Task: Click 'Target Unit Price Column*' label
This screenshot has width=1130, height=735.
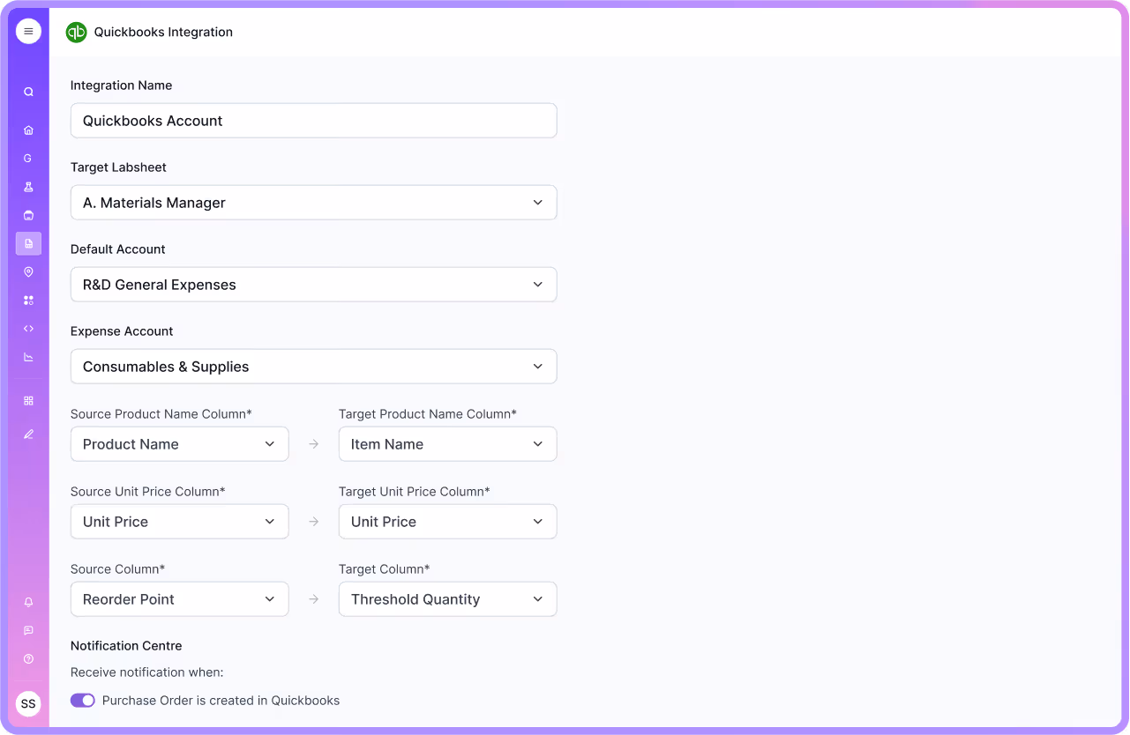Action: (415, 492)
